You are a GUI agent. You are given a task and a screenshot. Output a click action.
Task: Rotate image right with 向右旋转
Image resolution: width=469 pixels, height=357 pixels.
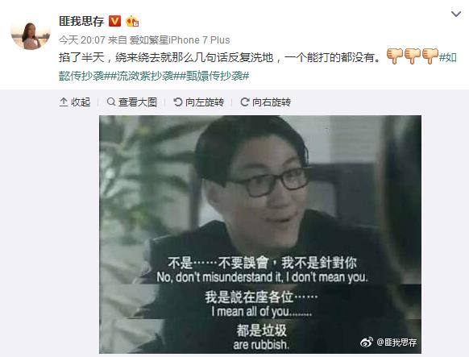pyautogui.click(x=266, y=102)
